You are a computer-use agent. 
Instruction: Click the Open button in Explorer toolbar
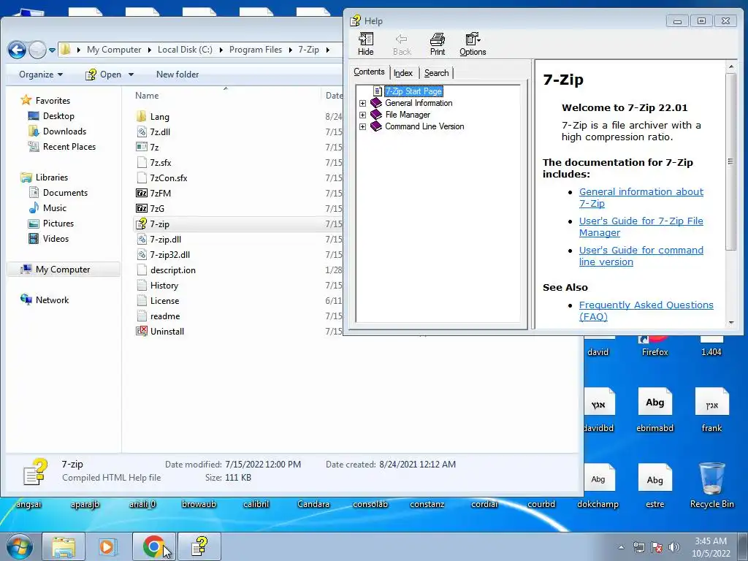104,75
